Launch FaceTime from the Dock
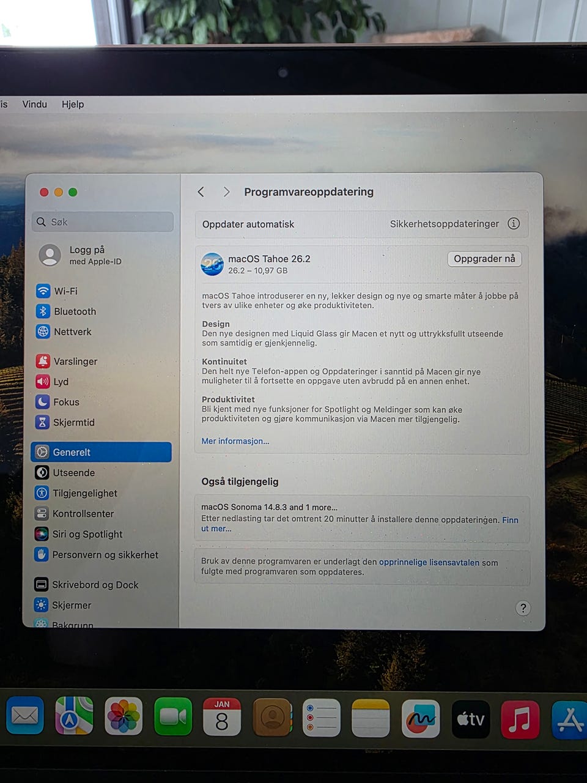The image size is (587, 783). [x=173, y=716]
